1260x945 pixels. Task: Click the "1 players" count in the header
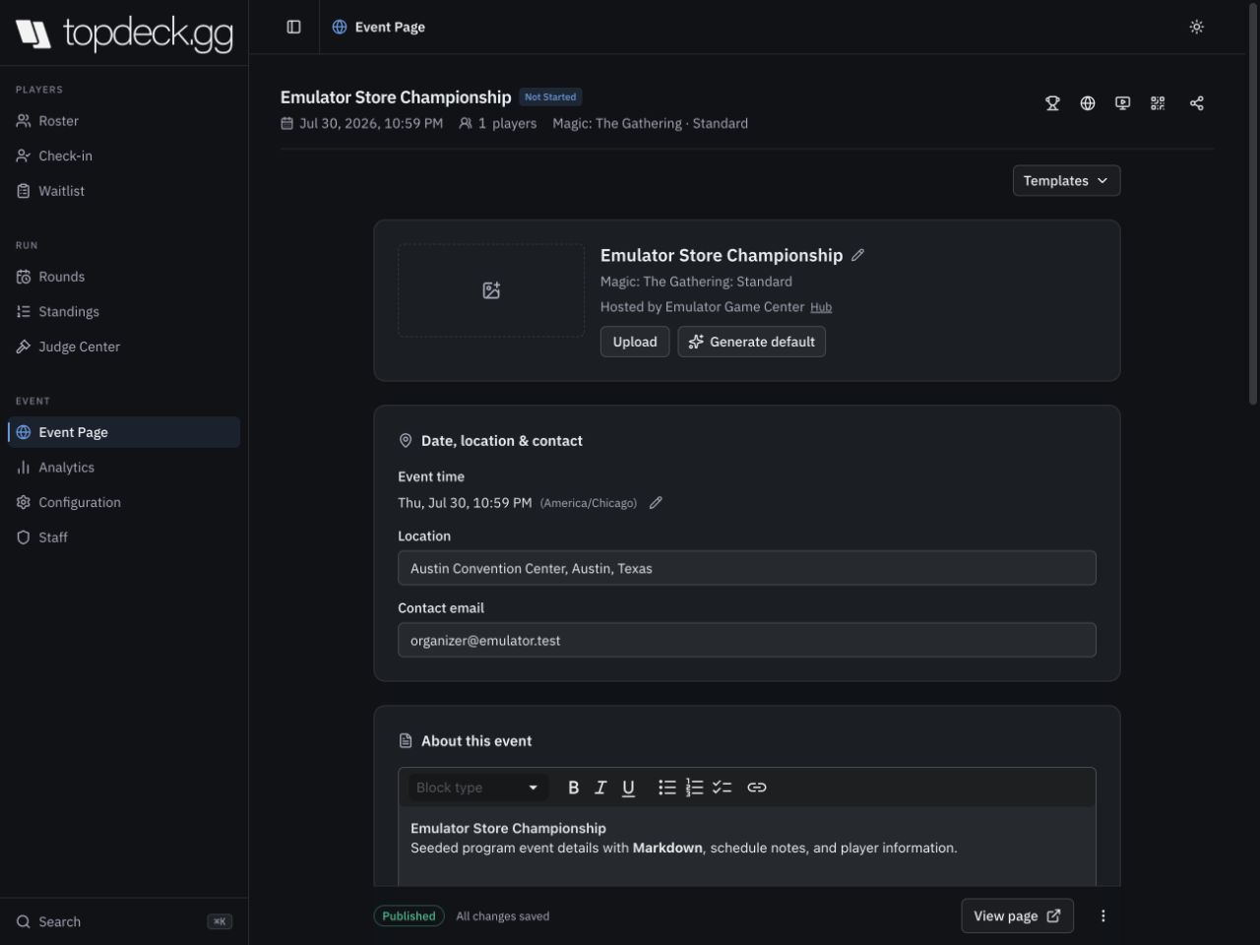point(498,124)
